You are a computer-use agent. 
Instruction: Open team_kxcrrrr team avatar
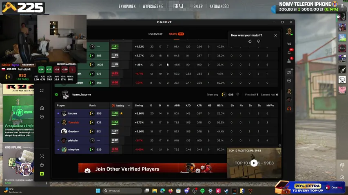tap(65, 95)
